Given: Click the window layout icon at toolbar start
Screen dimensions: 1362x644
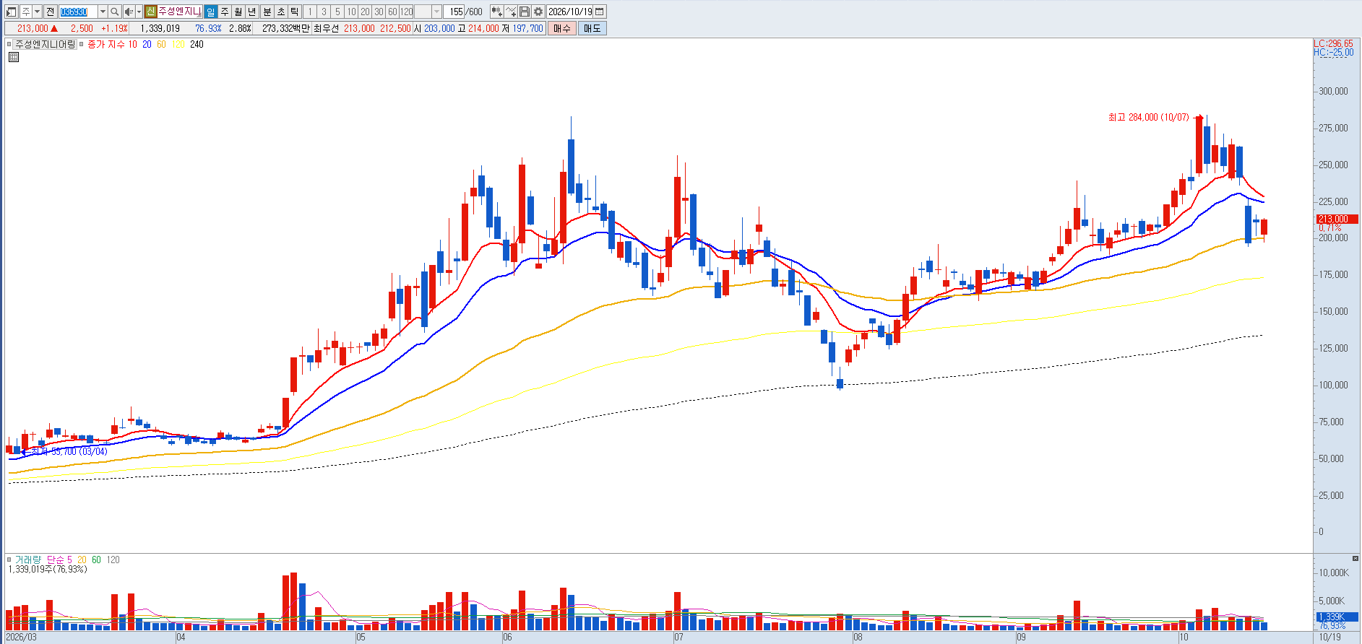Looking at the screenshot, I should pyautogui.click(x=12, y=12).
